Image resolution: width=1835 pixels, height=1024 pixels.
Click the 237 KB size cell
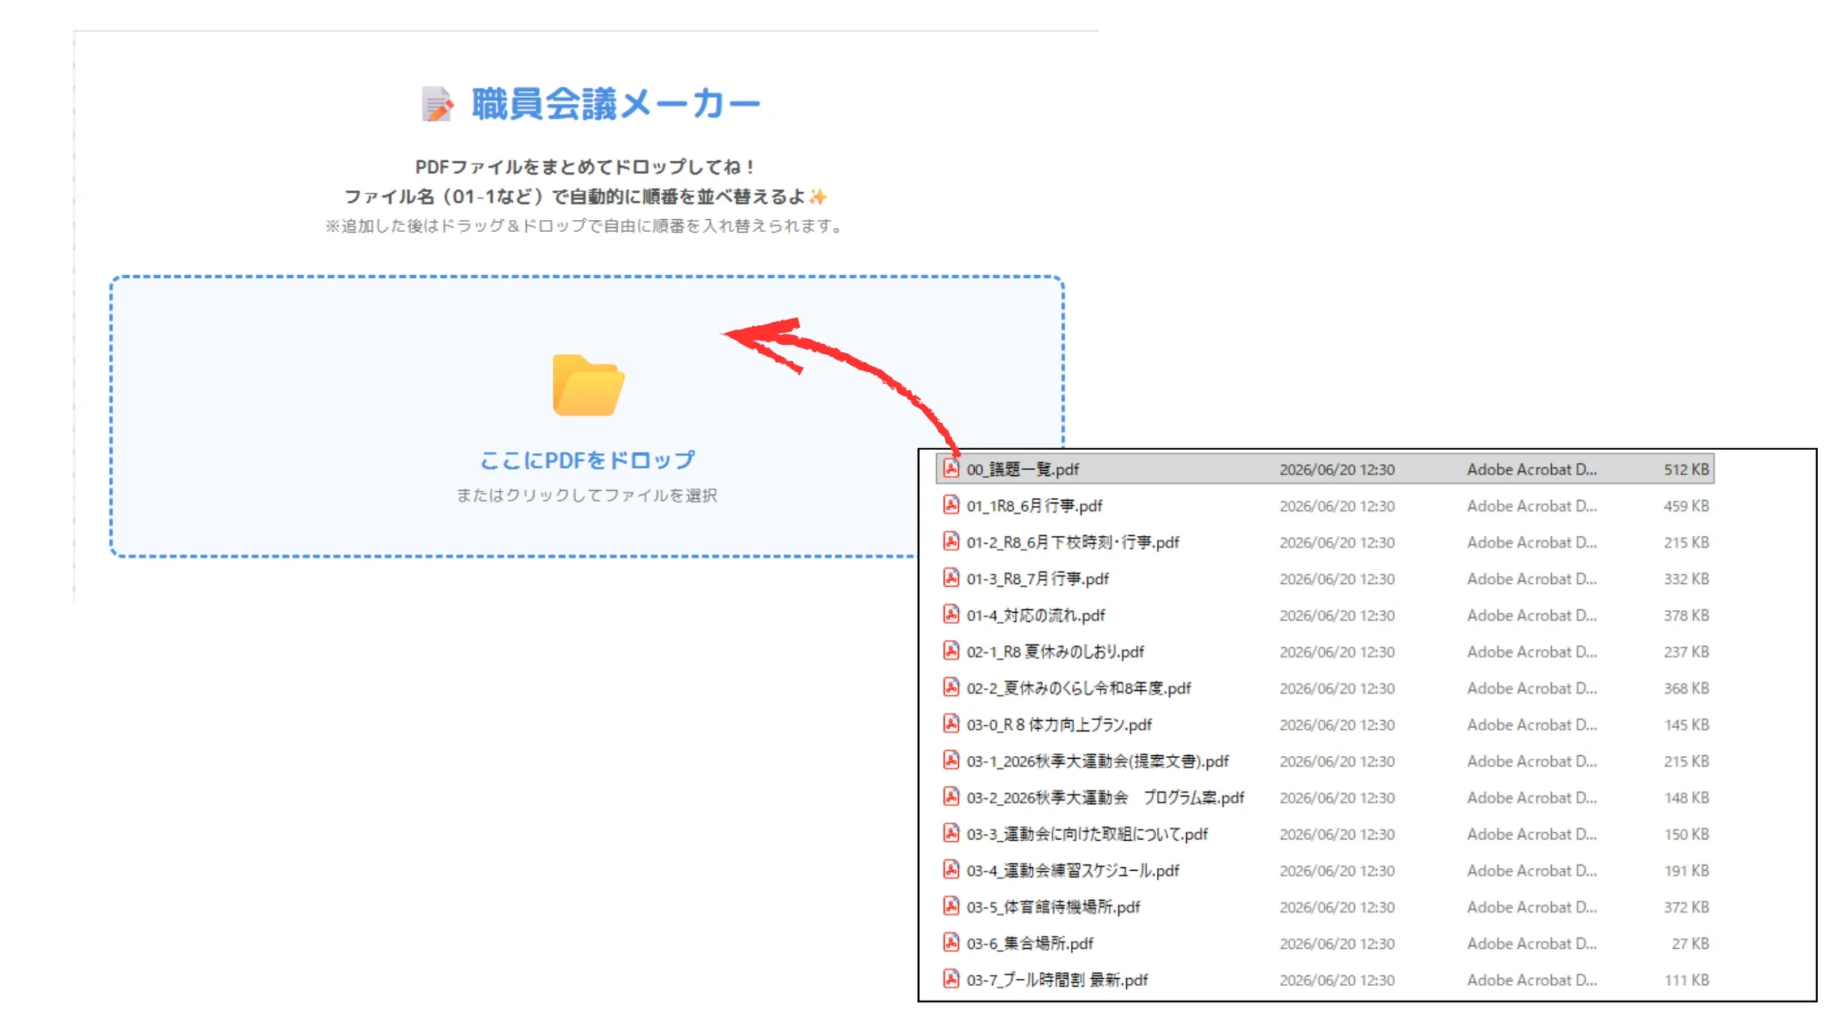(1686, 653)
